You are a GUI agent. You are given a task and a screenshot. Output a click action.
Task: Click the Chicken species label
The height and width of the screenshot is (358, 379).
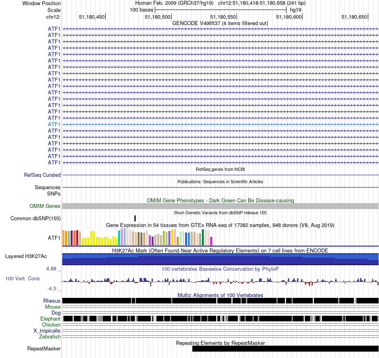pyautogui.click(x=51, y=325)
